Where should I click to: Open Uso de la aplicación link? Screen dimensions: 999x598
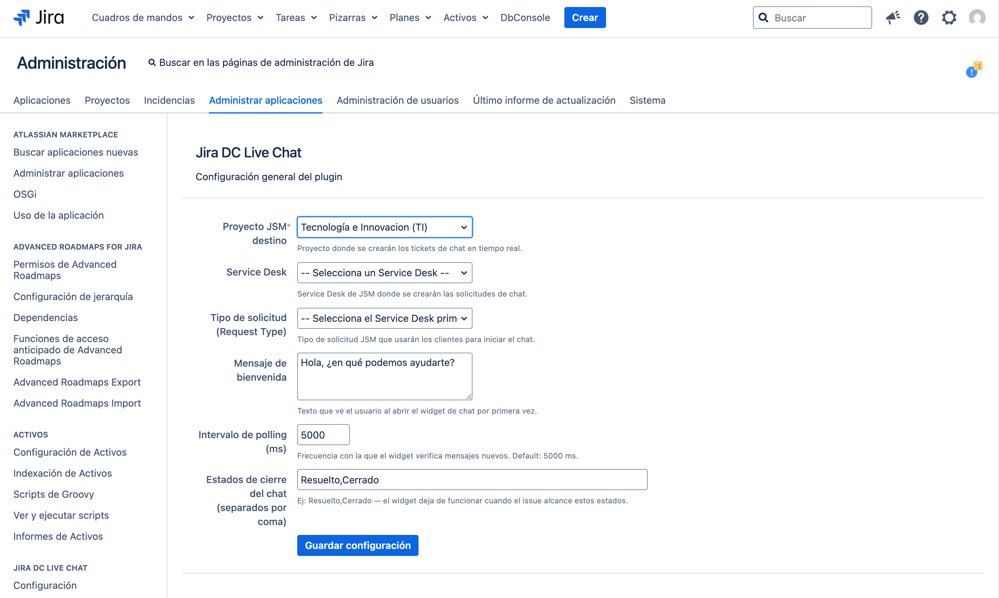[59, 215]
